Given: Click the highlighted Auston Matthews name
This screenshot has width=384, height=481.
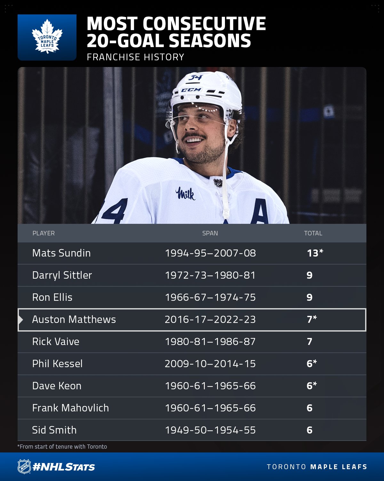Looking at the screenshot, I should (74, 319).
